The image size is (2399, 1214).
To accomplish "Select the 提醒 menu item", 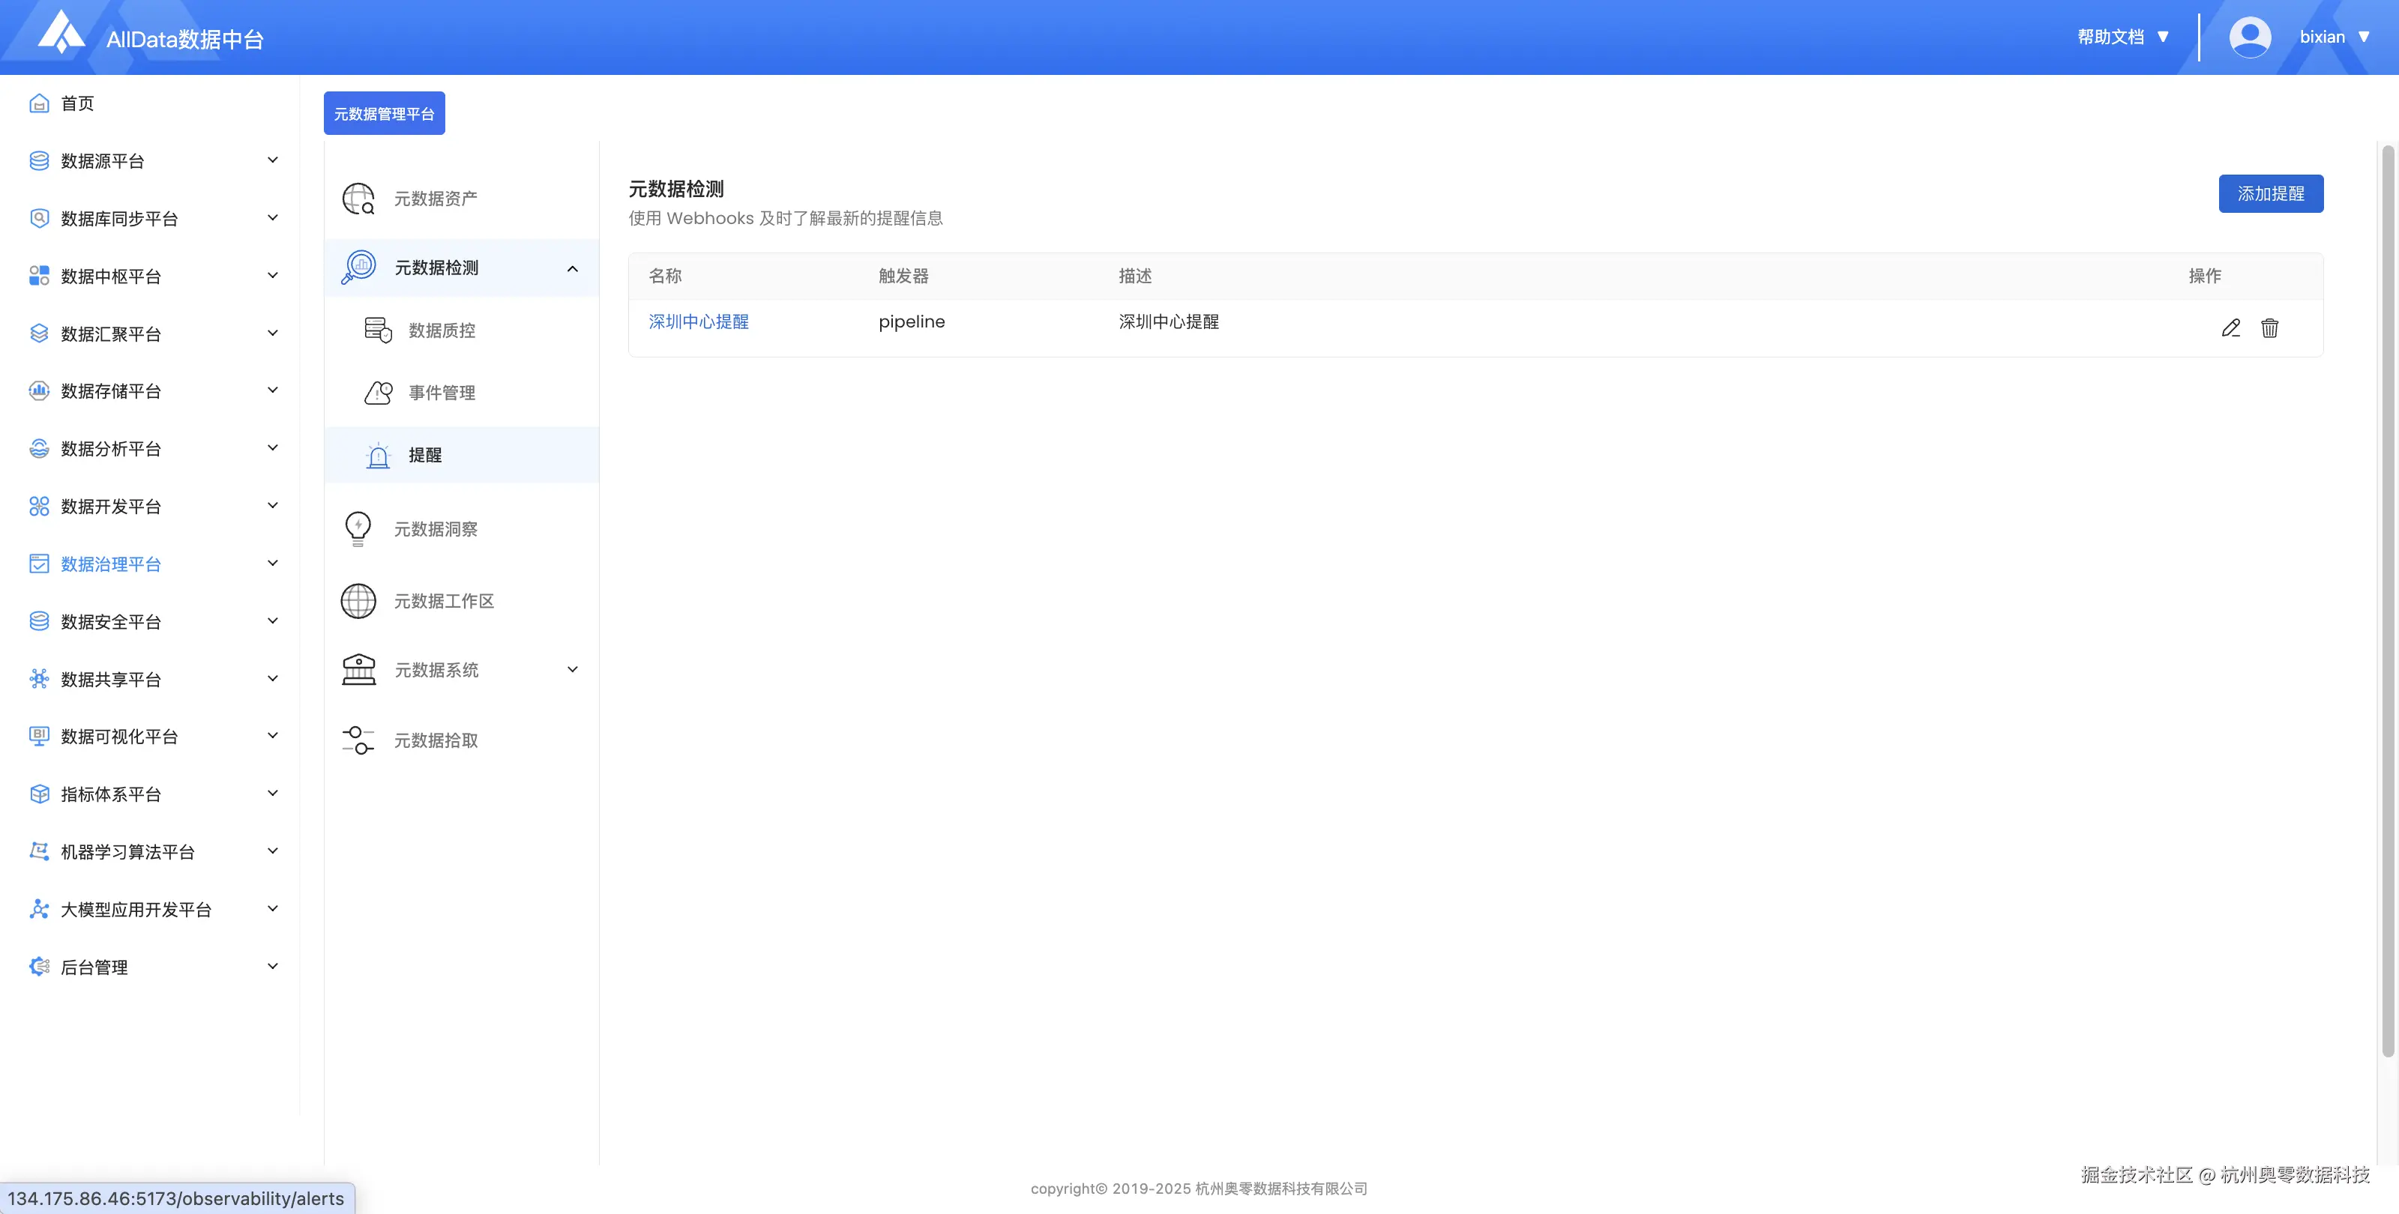I will click(424, 456).
